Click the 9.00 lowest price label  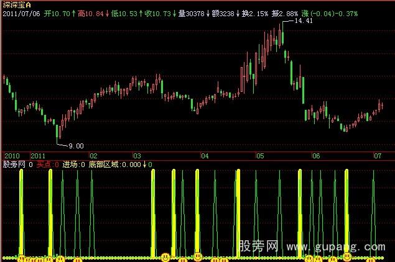click(x=75, y=145)
